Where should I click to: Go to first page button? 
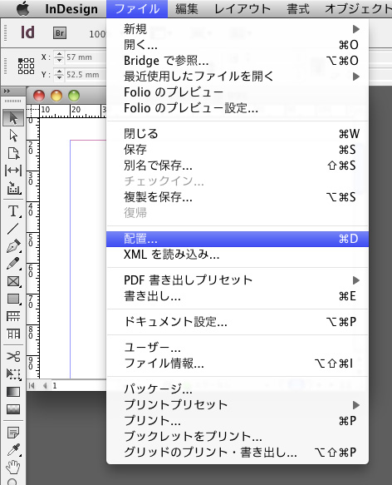(x=32, y=386)
